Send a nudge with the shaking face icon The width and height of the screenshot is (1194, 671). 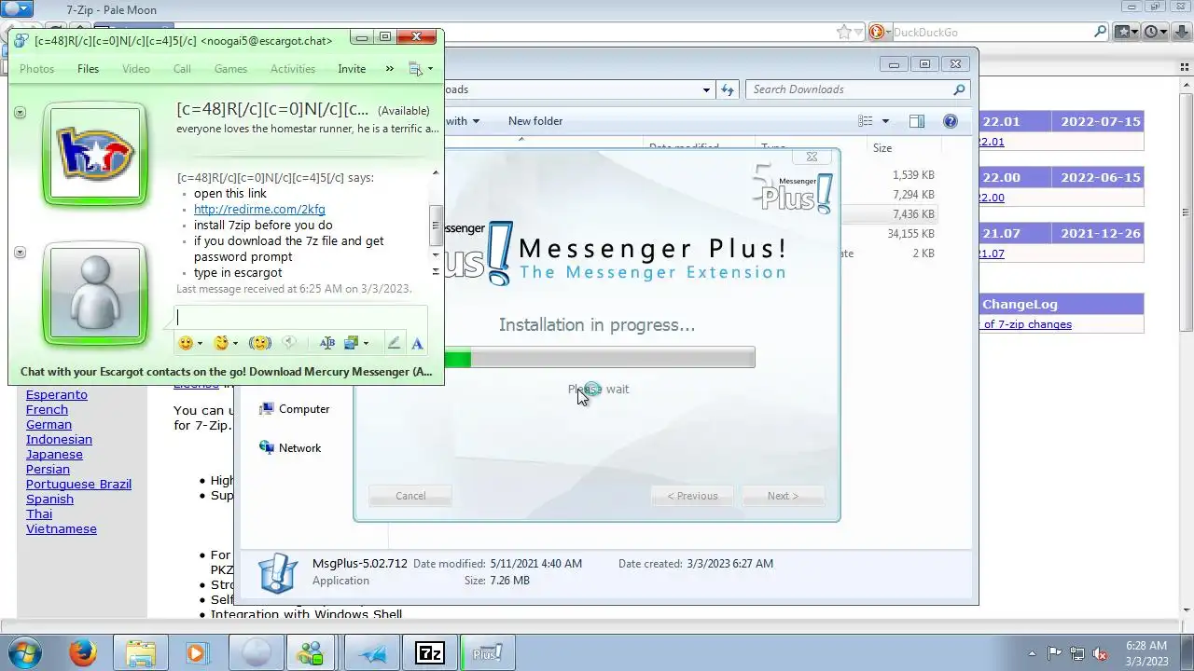click(260, 343)
